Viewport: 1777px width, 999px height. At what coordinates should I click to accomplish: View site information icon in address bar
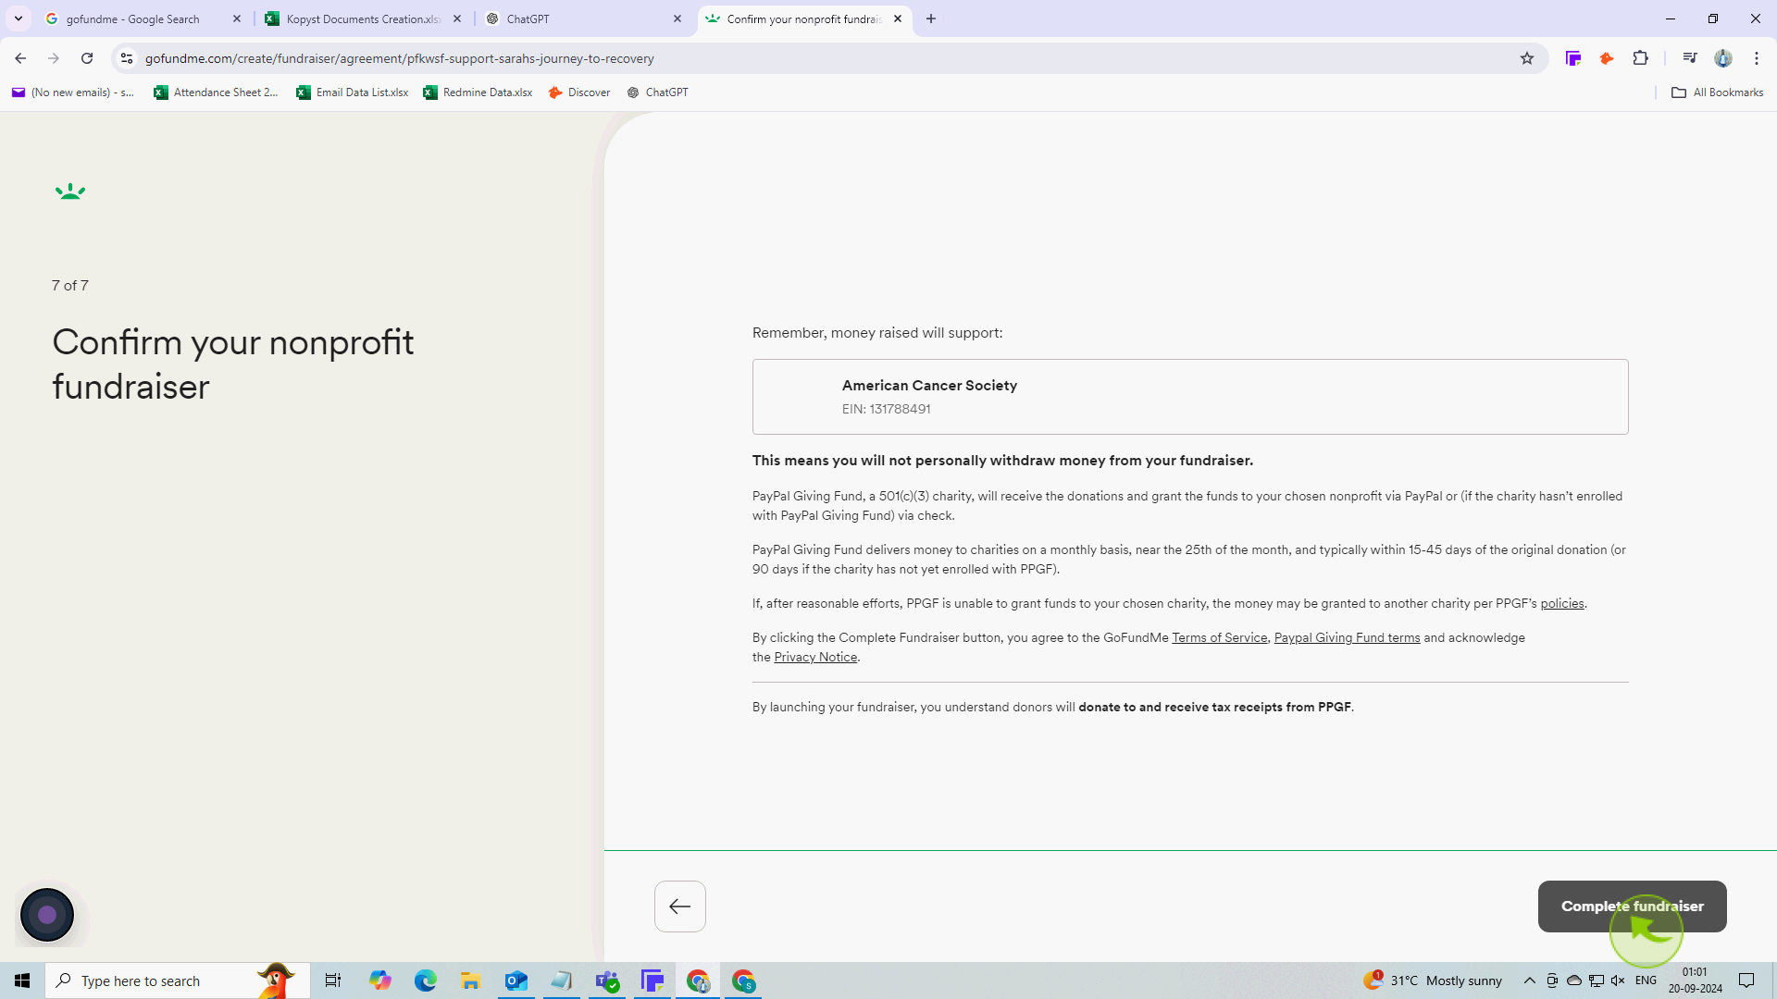[x=127, y=58]
